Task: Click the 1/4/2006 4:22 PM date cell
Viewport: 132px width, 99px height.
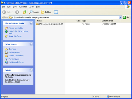Action: click(x=109, y=24)
